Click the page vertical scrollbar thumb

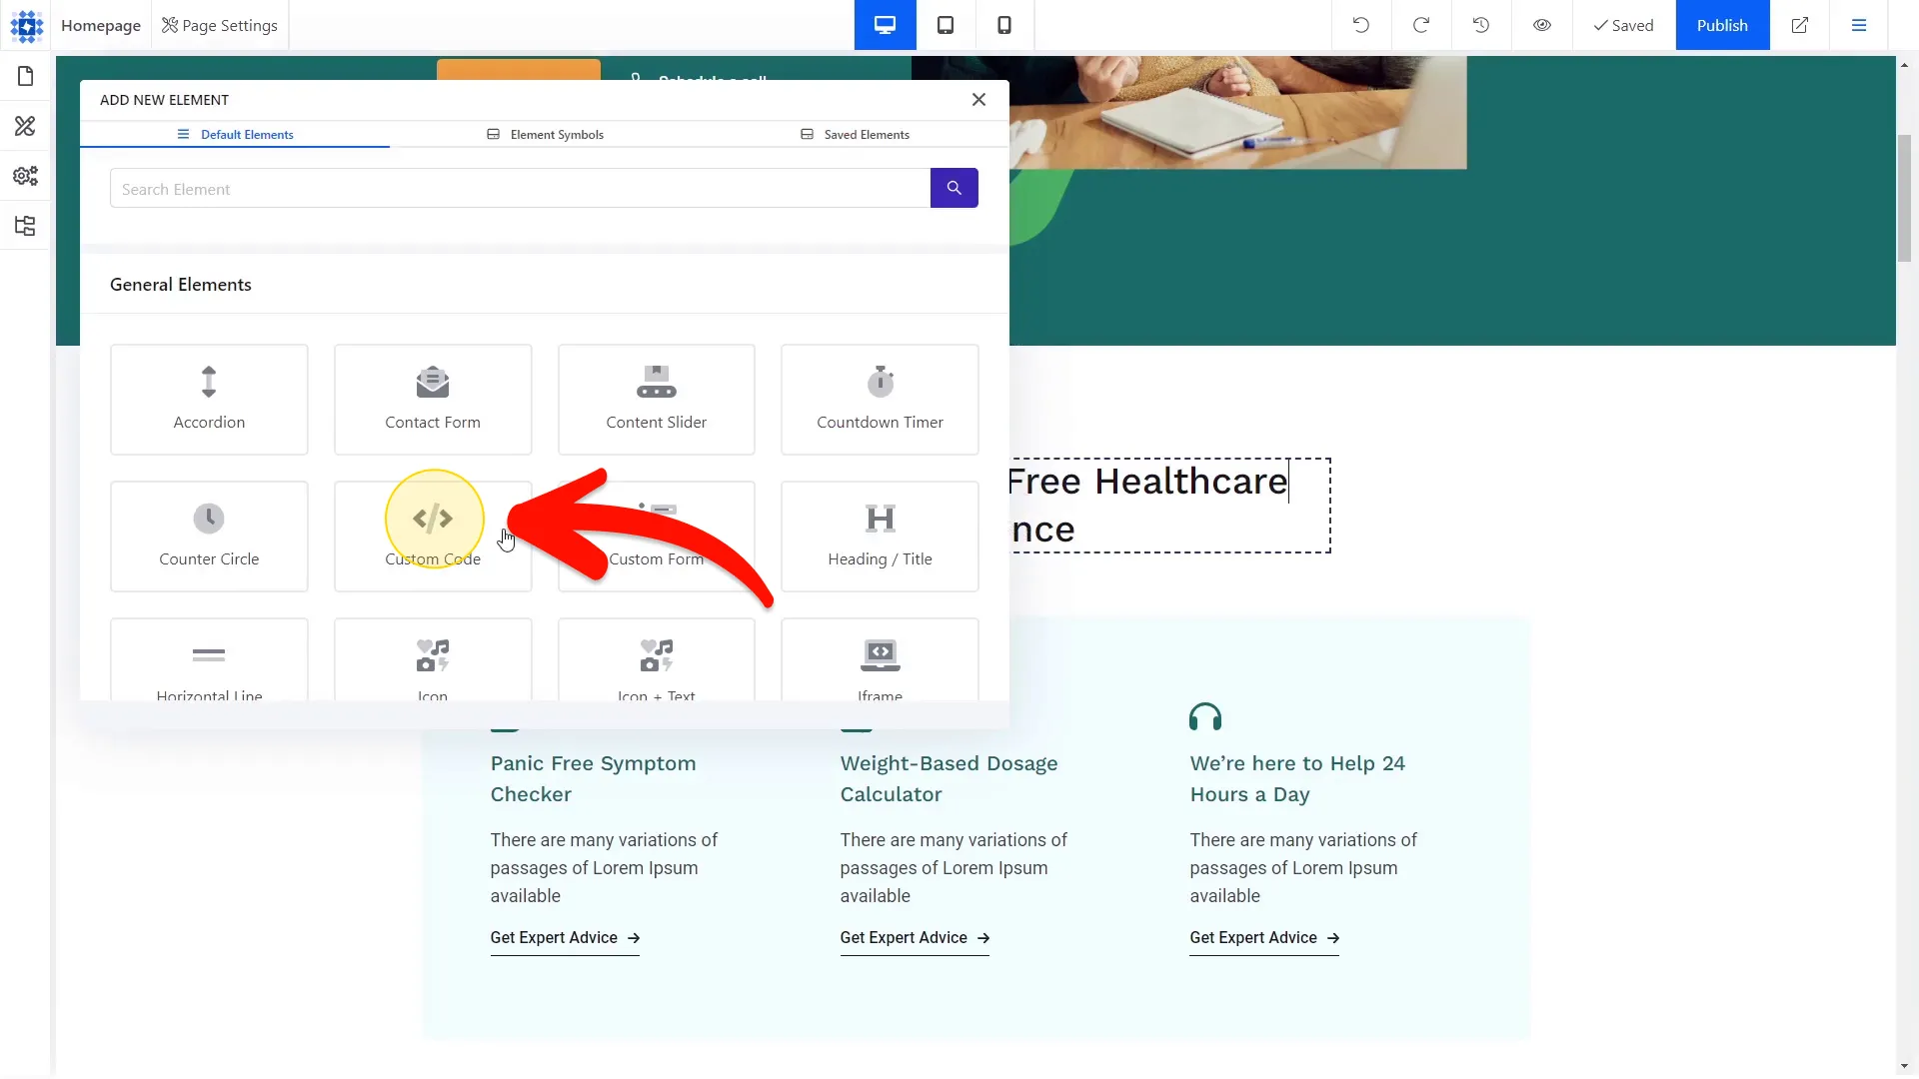pyautogui.click(x=1905, y=197)
